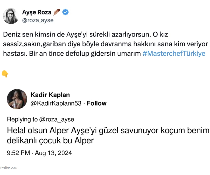Open the #MasterchefTürkiye hashtag
Screen dimensions: 210x175
(x=174, y=54)
